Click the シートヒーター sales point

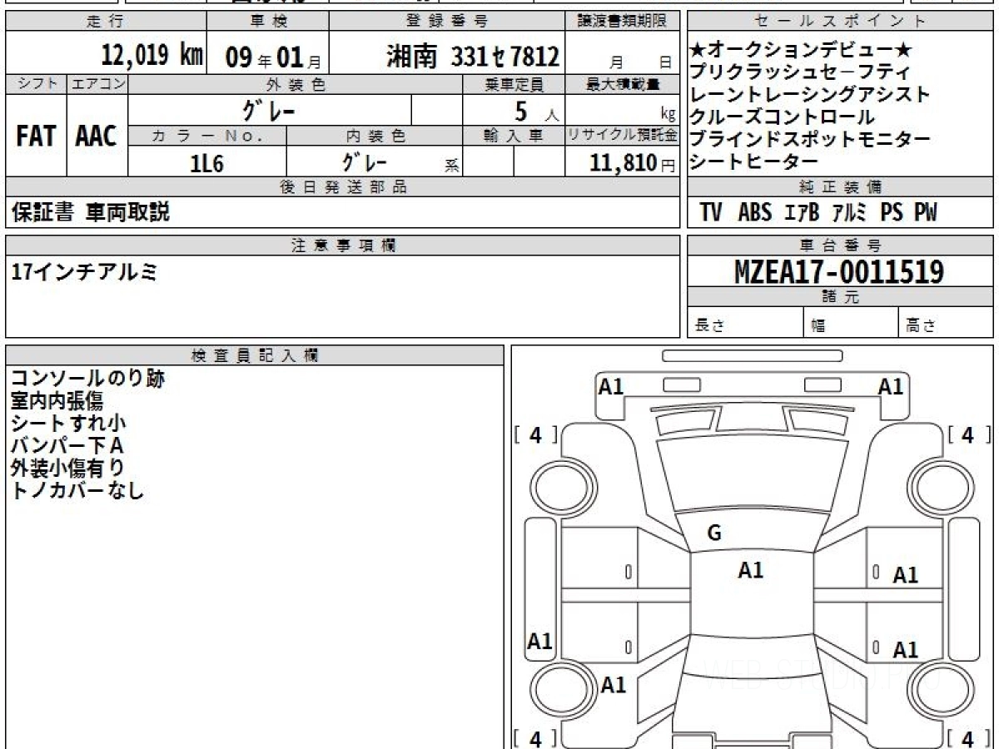pyautogui.click(x=754, y=162)
